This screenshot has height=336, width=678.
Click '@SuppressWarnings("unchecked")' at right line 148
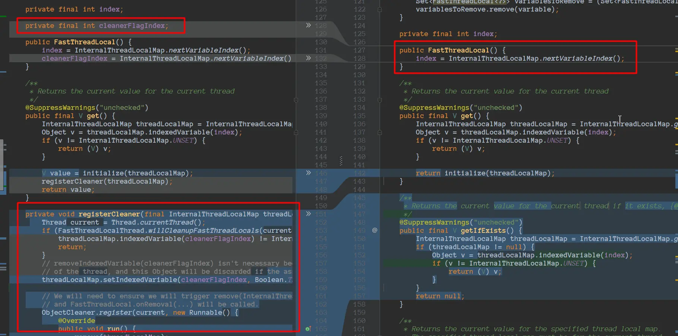tap(461, 222)
